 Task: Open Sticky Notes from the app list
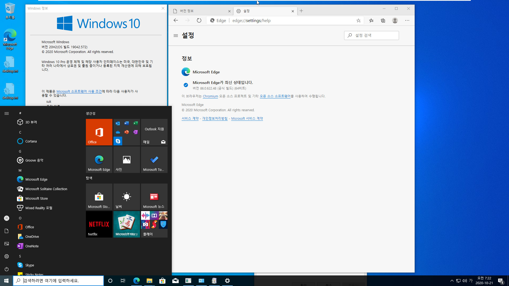pyautogui.click(x=48, y=274)
